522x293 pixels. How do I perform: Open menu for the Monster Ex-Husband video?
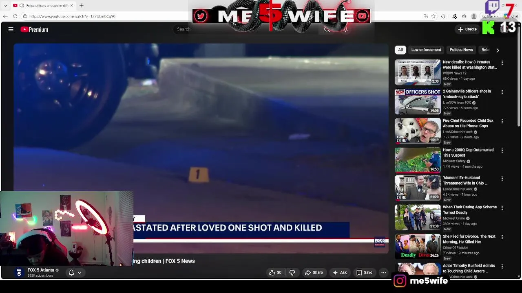tap(502, 179)
